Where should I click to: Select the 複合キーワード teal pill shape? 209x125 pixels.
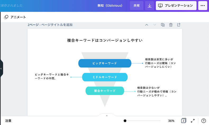point(105,91)
